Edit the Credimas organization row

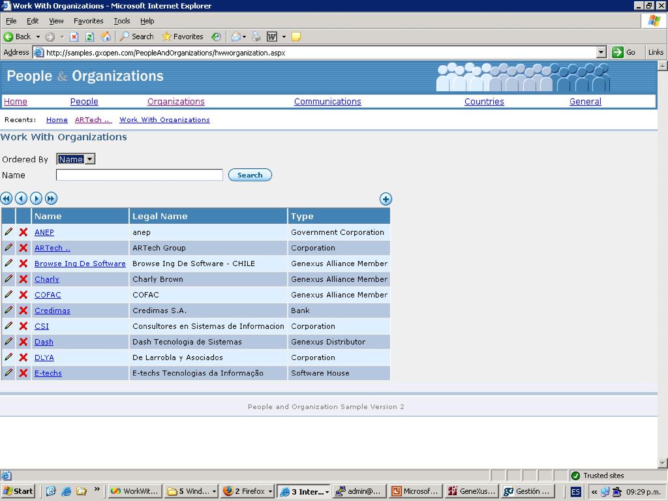[x=8, y=311]
